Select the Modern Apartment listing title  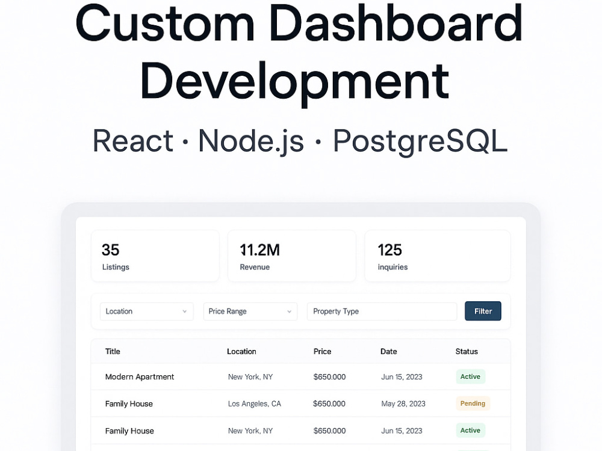point(140,376)
